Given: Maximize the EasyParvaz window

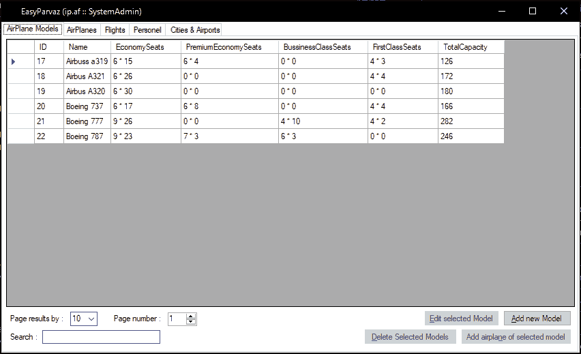Looking at the screenshot, I should [533, 11].
